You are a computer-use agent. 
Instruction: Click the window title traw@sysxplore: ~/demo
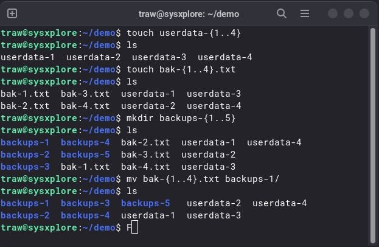coord(189,14)
